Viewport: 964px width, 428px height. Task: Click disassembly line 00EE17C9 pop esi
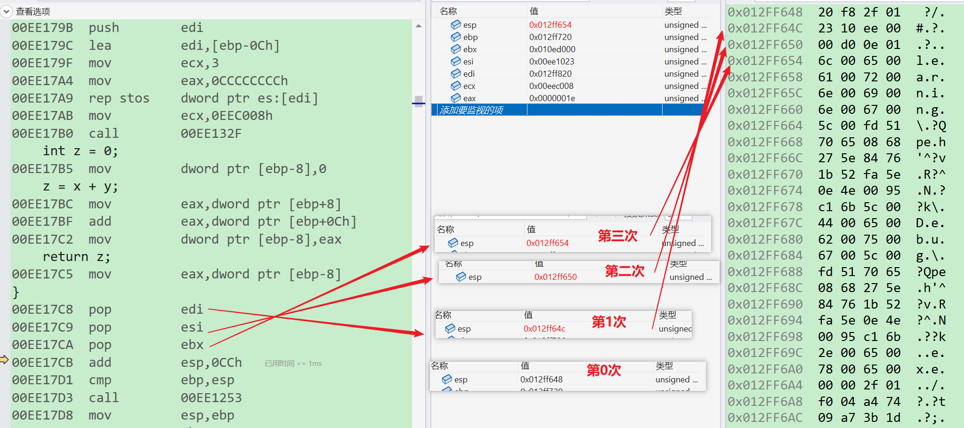(x=107, y=327)
